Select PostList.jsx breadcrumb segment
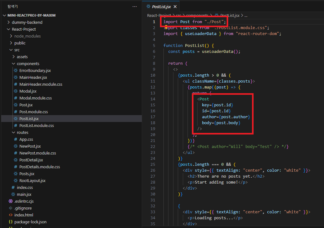Viewport: 324px width, 228px height. coord(230,16)
